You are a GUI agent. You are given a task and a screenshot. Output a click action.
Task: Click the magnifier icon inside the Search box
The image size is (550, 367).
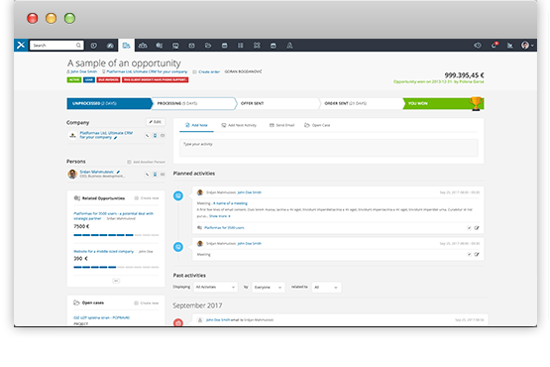click(78, 45)
